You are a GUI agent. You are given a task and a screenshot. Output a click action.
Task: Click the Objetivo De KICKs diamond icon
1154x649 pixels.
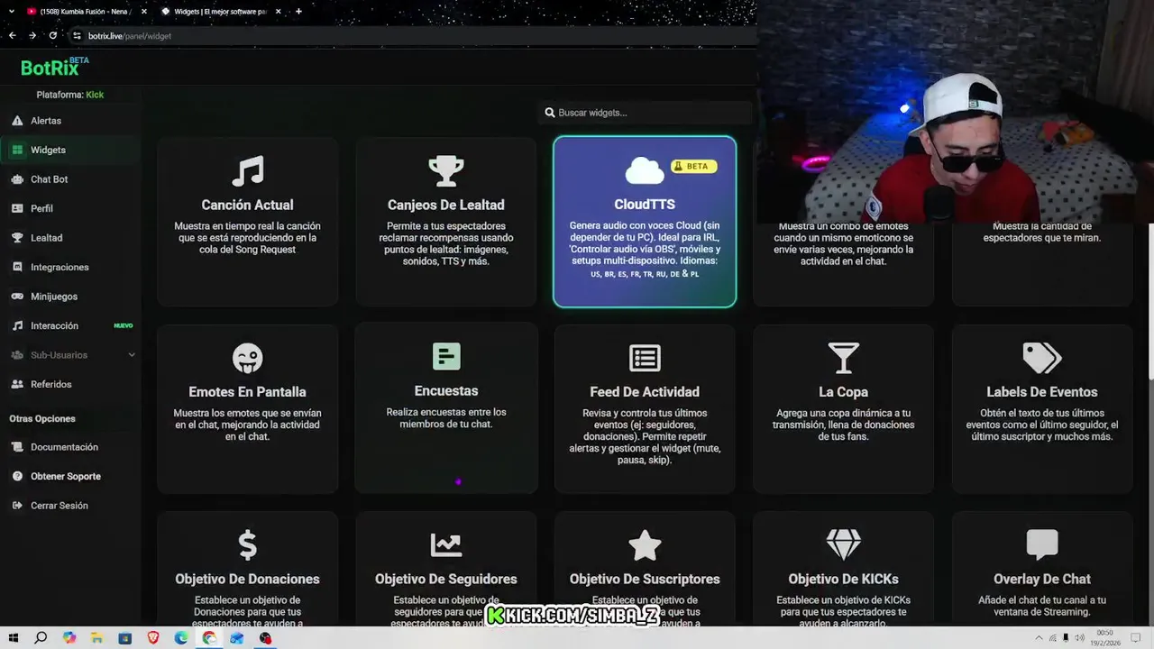coord(844,544)
